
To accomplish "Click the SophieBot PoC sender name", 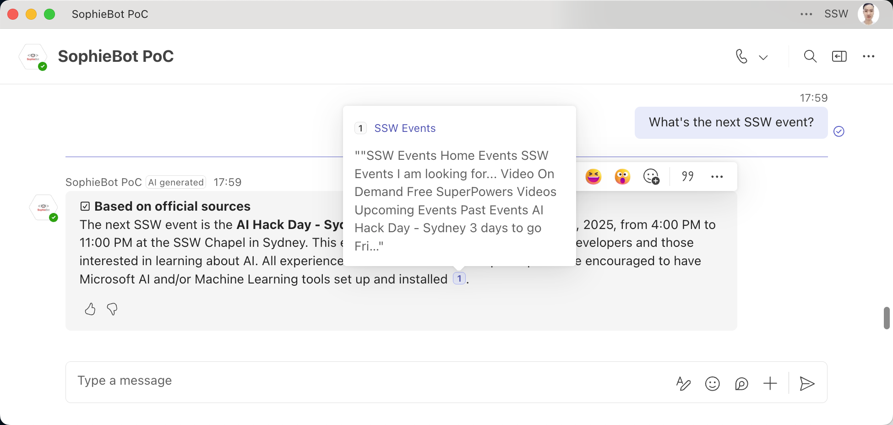I will (x=103, y=182).
